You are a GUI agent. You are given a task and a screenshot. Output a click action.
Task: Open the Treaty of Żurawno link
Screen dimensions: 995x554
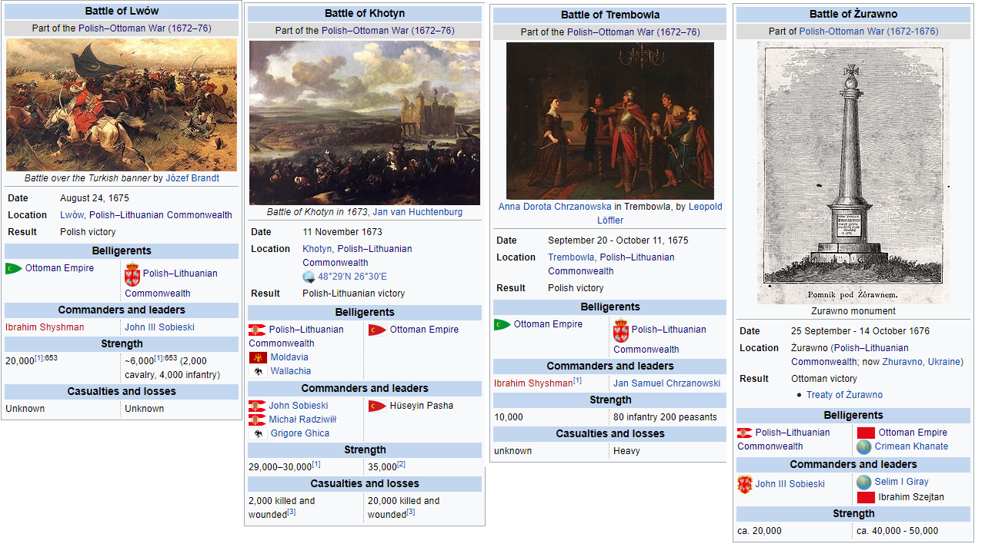[844, 395]
